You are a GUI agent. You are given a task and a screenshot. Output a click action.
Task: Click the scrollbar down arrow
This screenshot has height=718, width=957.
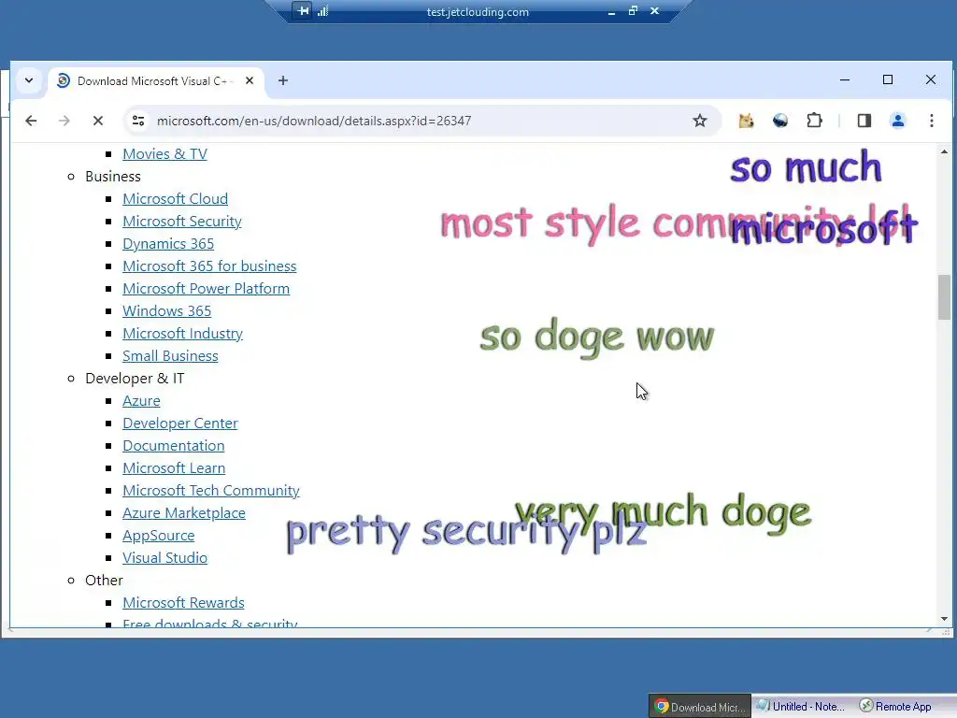944,619
